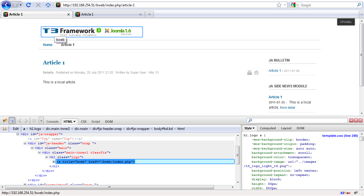Screen dimensions: 364x196
Task: Collapse the div id ja-wrapper node
Action: point(18,134)
